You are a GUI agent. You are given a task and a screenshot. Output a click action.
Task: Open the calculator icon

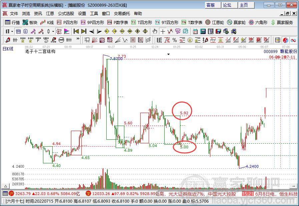[203, 31]
